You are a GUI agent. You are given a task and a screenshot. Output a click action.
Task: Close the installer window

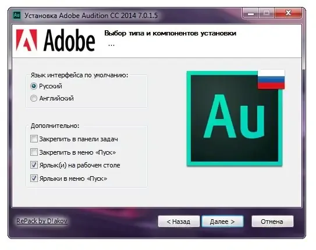pyautogui.click(x=288, y=13)
